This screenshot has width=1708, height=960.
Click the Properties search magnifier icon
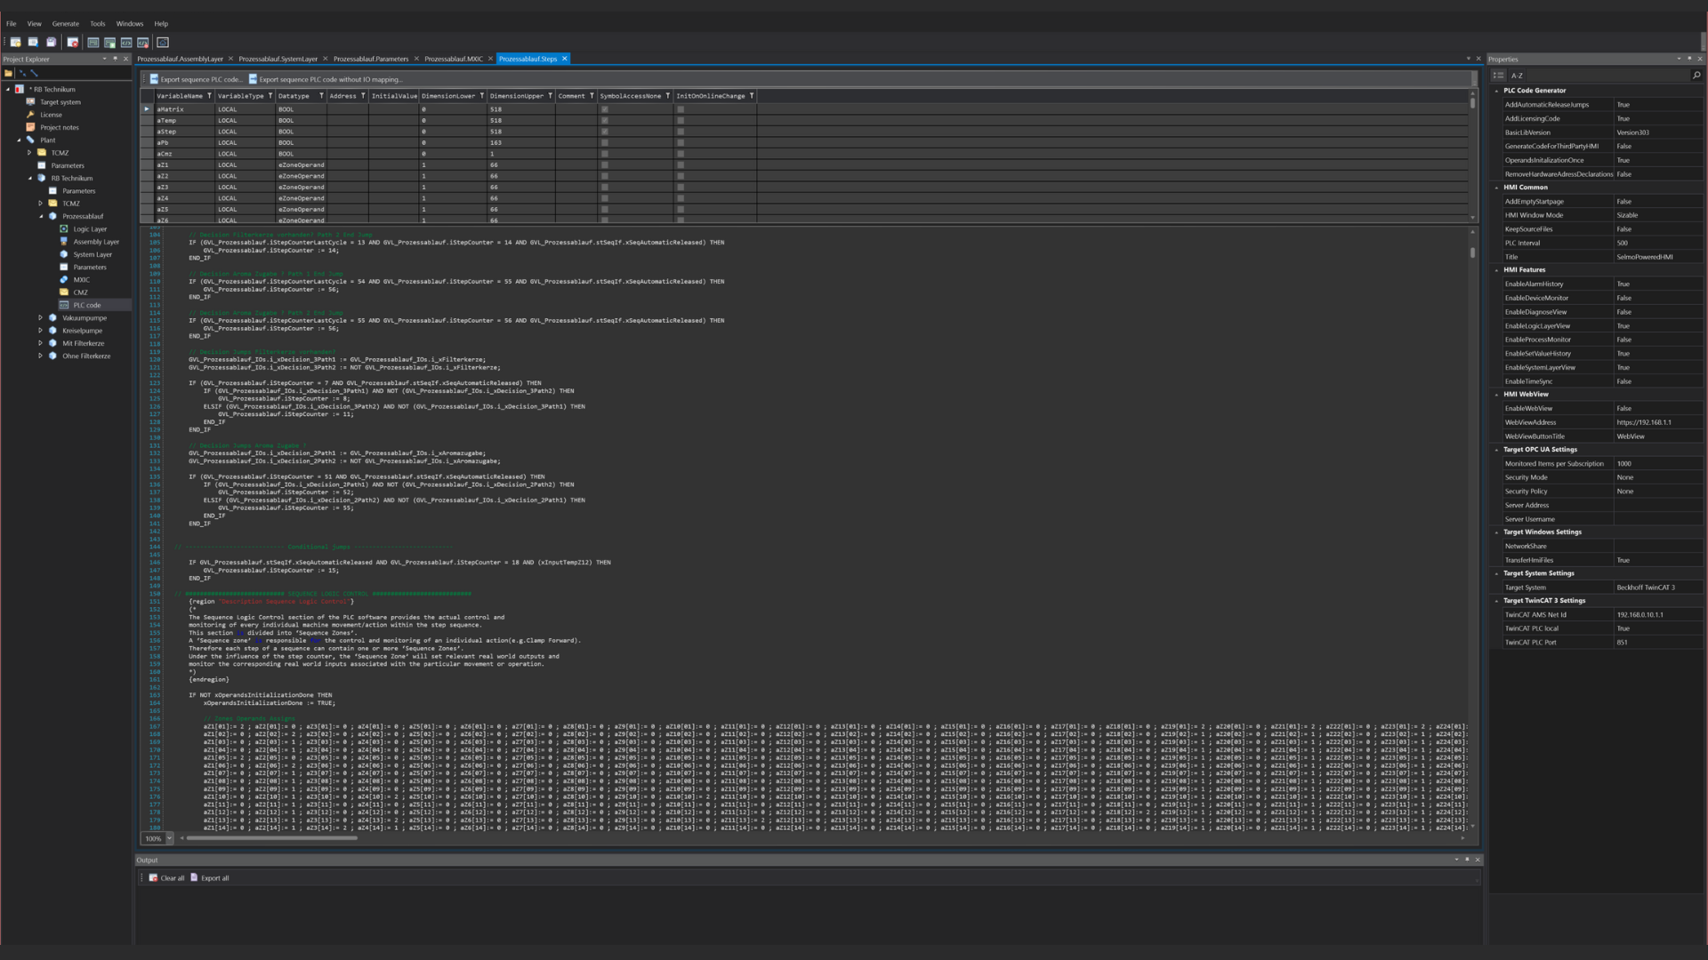pos(1696,76)
